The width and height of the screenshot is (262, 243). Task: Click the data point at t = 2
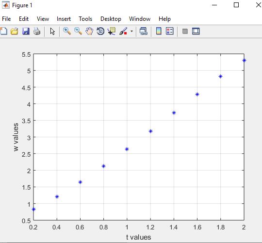point(244,61)
